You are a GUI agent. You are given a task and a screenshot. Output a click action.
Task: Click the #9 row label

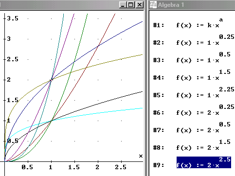pos(159,165)
